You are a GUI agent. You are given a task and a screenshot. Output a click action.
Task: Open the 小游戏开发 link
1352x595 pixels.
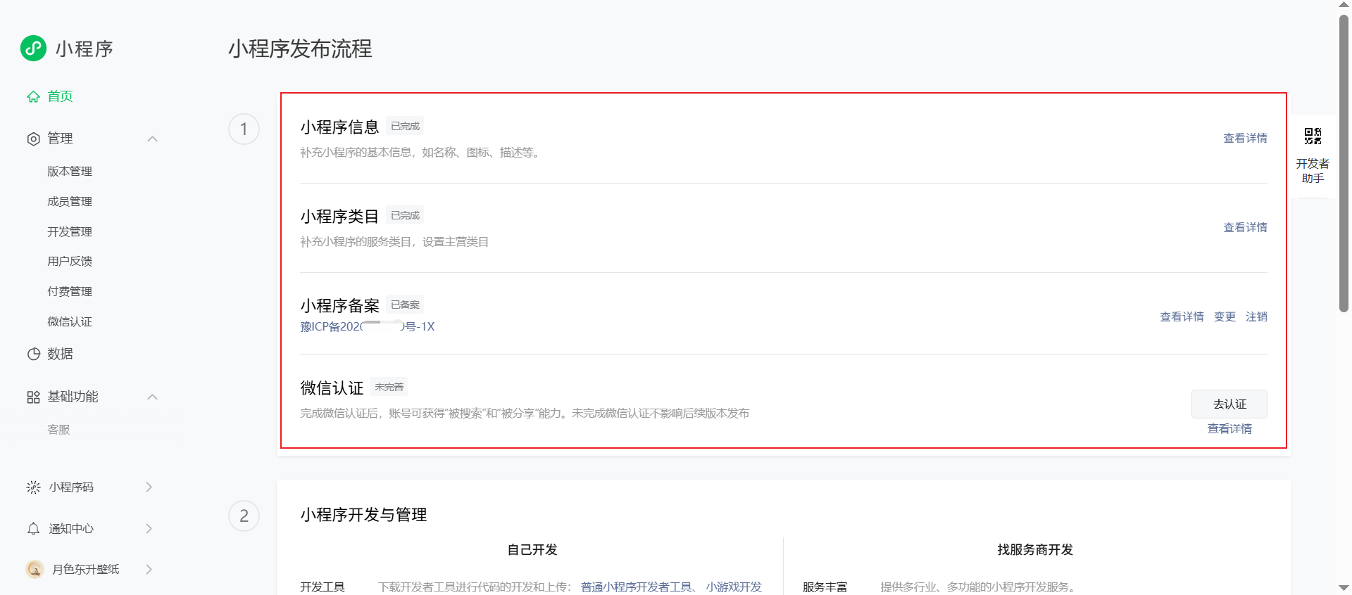click(734, 587)
